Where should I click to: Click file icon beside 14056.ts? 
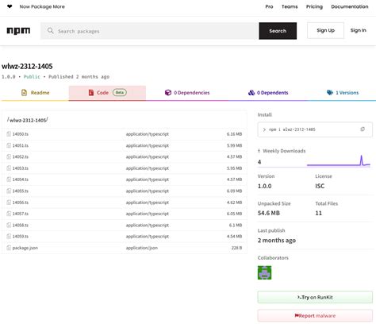[x=9, y=202]
